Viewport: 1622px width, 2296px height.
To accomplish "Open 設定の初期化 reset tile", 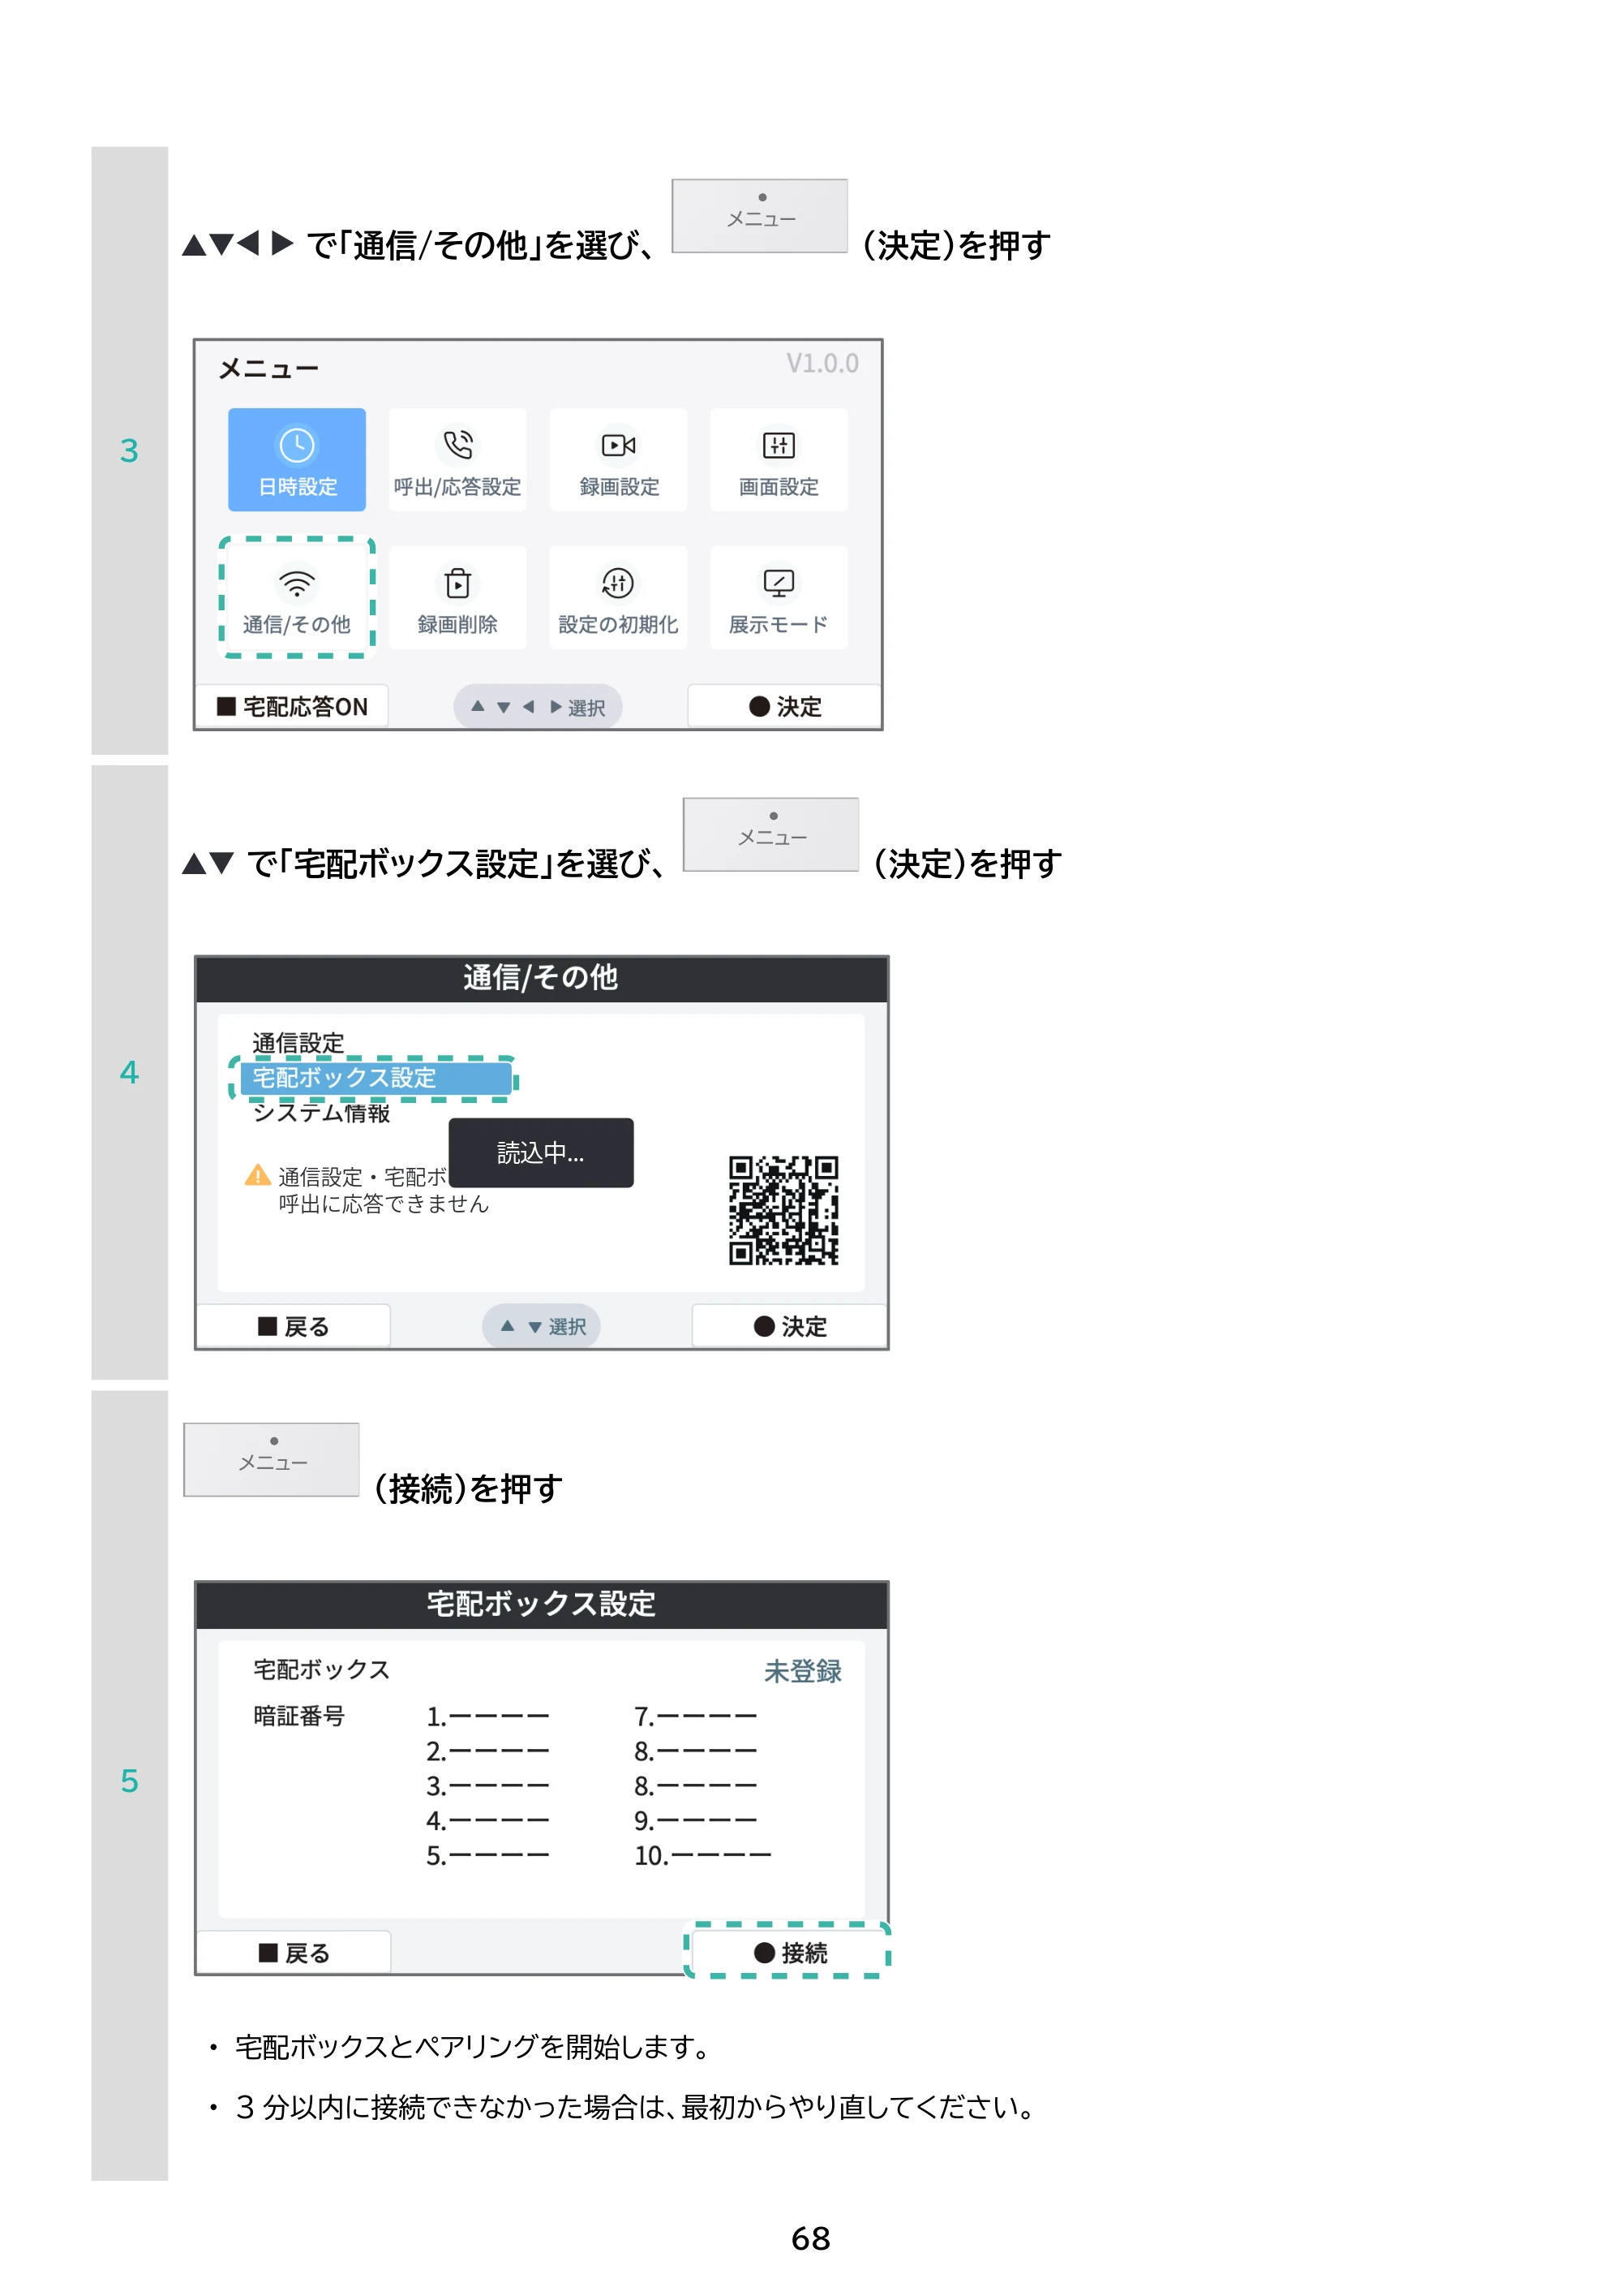I will (619, 598).
